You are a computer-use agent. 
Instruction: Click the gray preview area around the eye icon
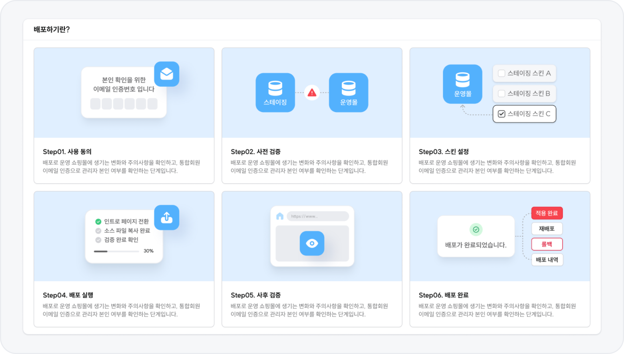312,243
